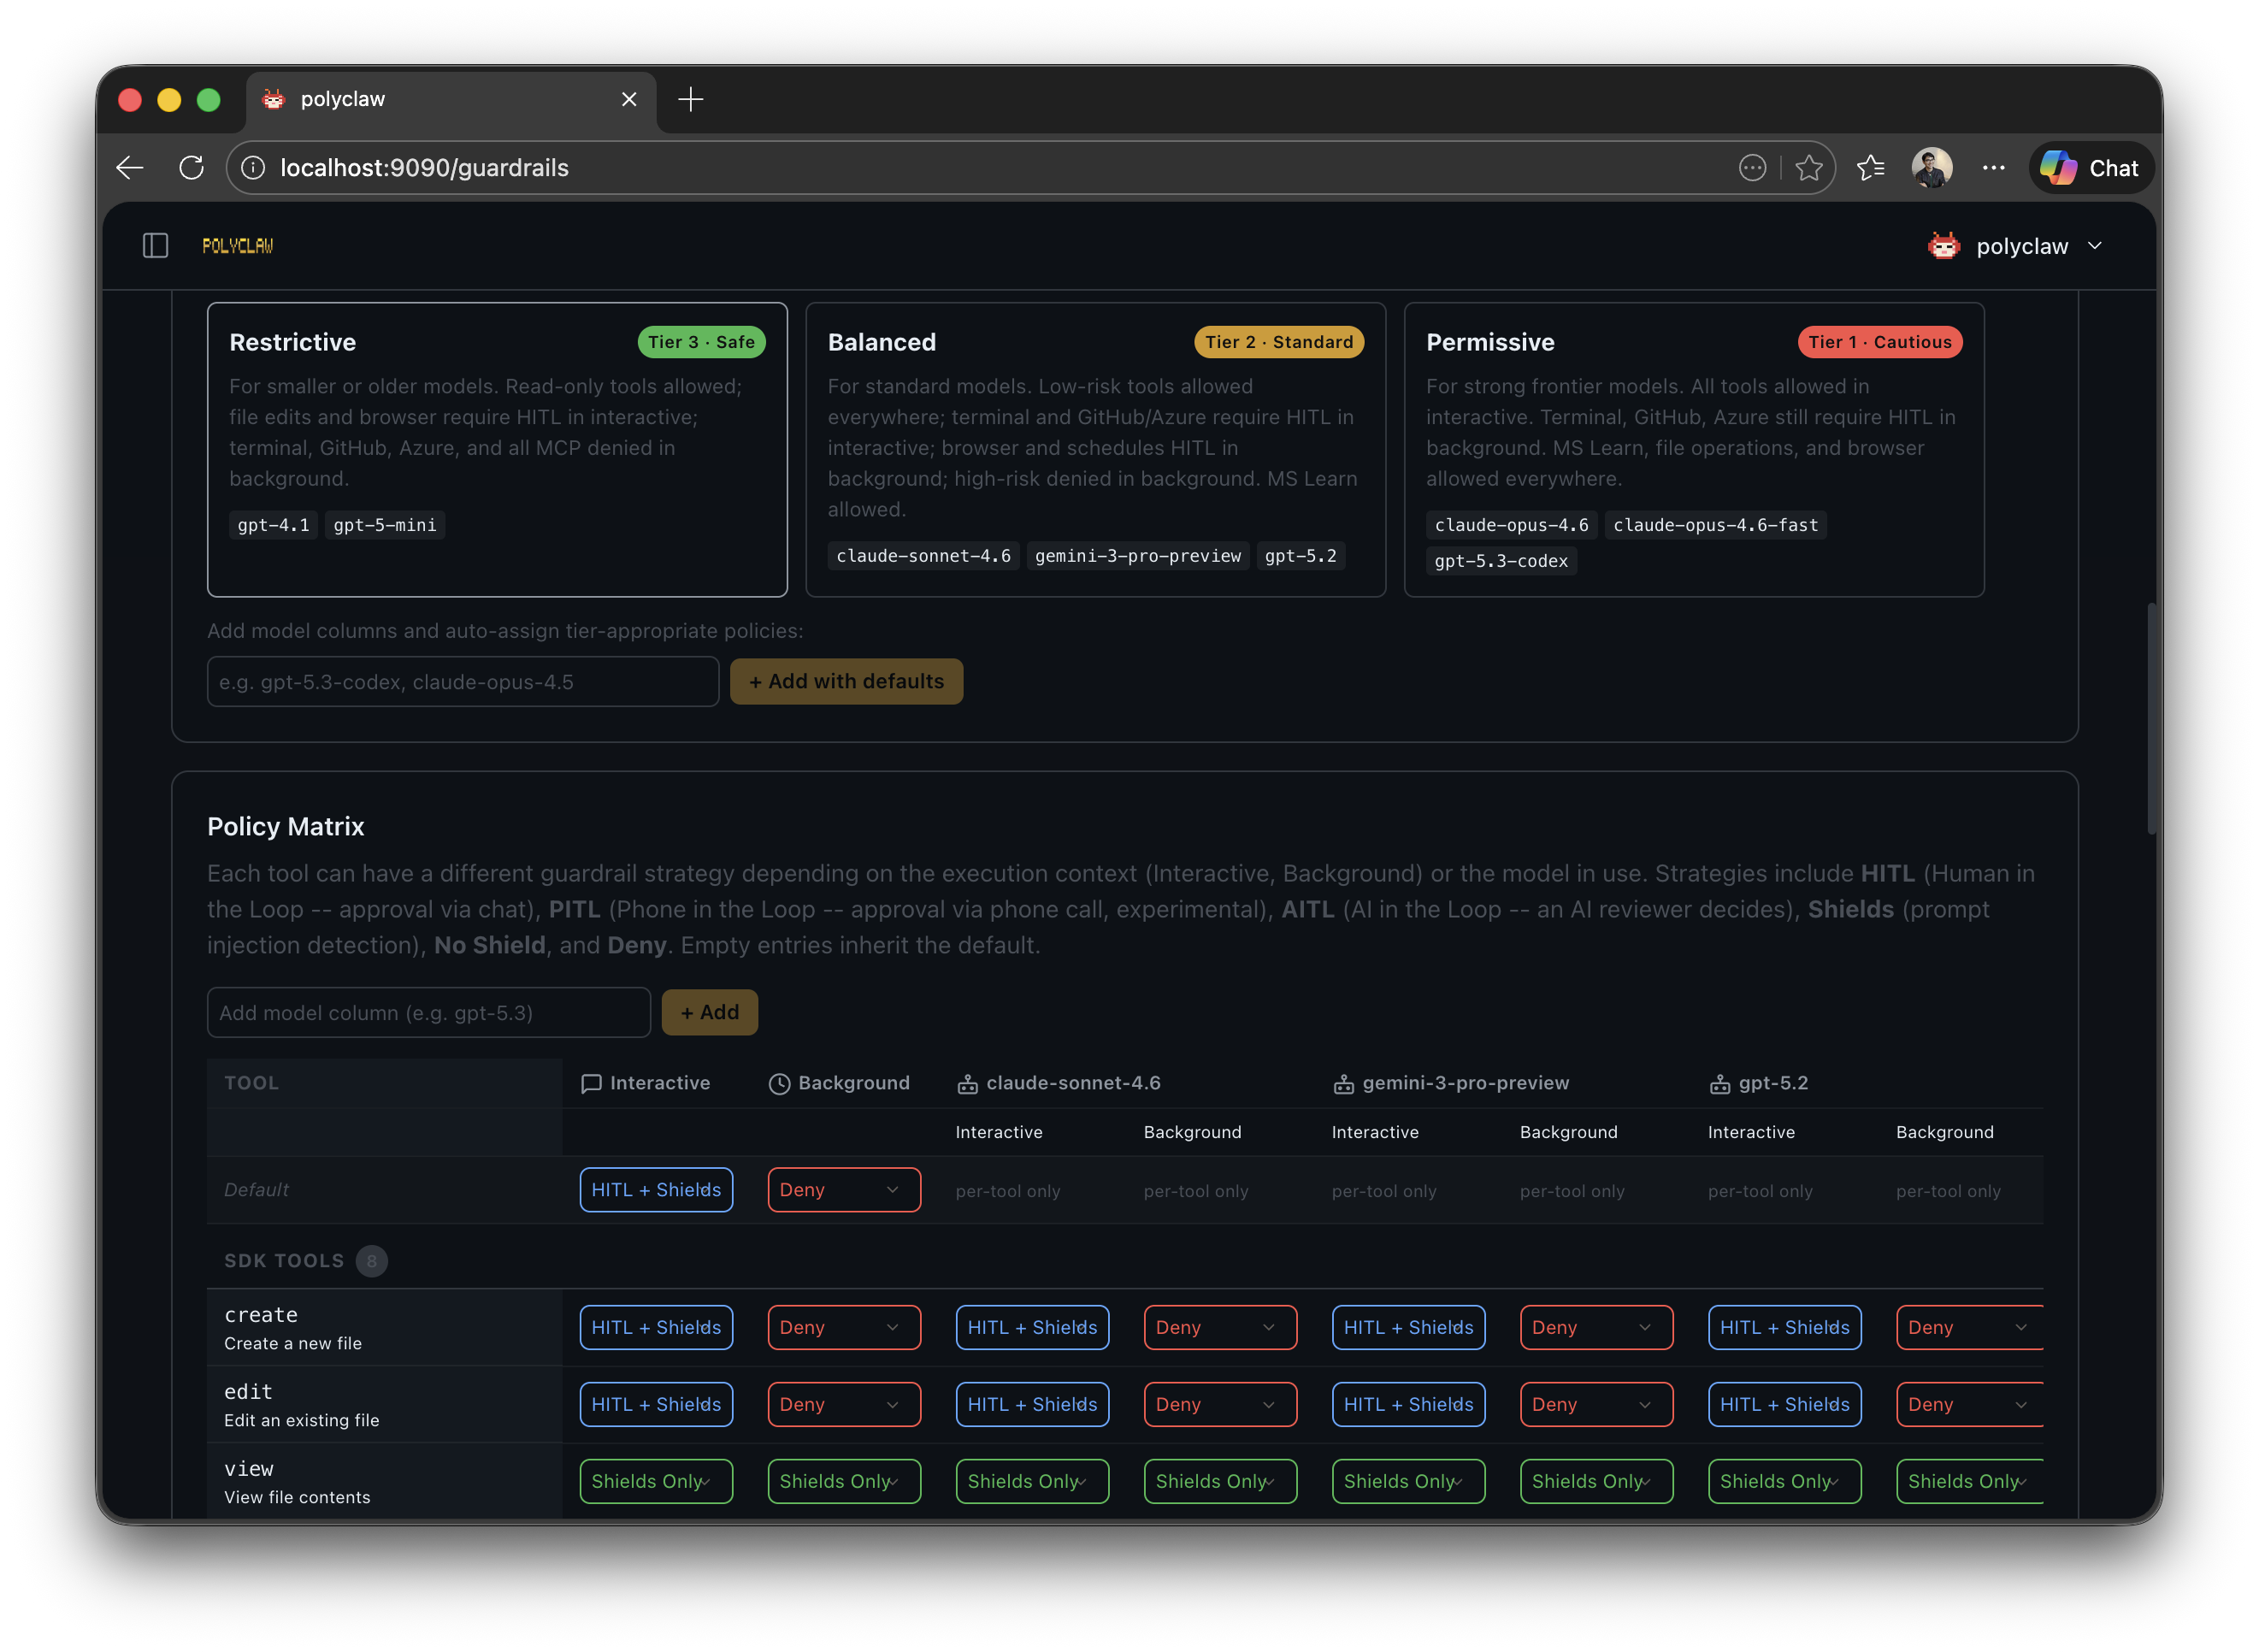This screenshot has width=2259, height=1652.
Task: Open the browser profile avatar
Action: 1931,168
